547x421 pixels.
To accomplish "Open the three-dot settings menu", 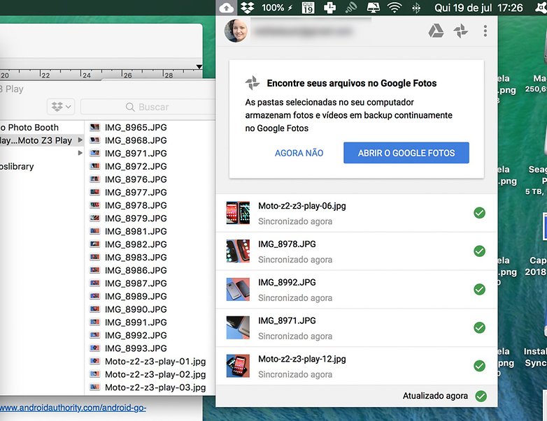I will [485, 31].
